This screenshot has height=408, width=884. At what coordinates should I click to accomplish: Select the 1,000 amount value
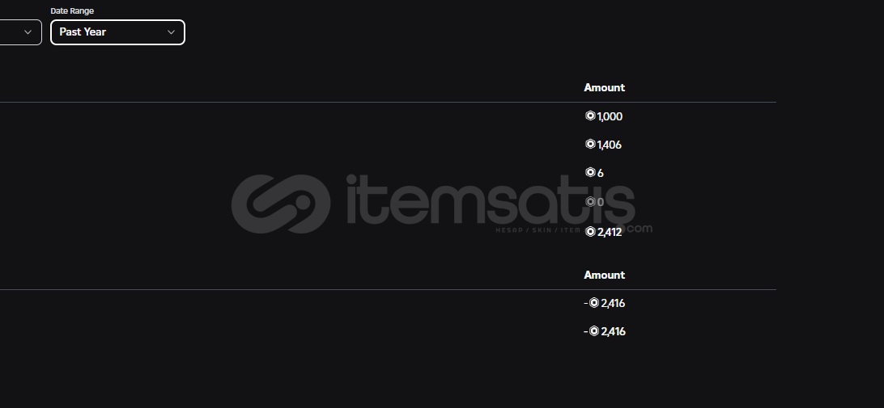click(610, 116)
